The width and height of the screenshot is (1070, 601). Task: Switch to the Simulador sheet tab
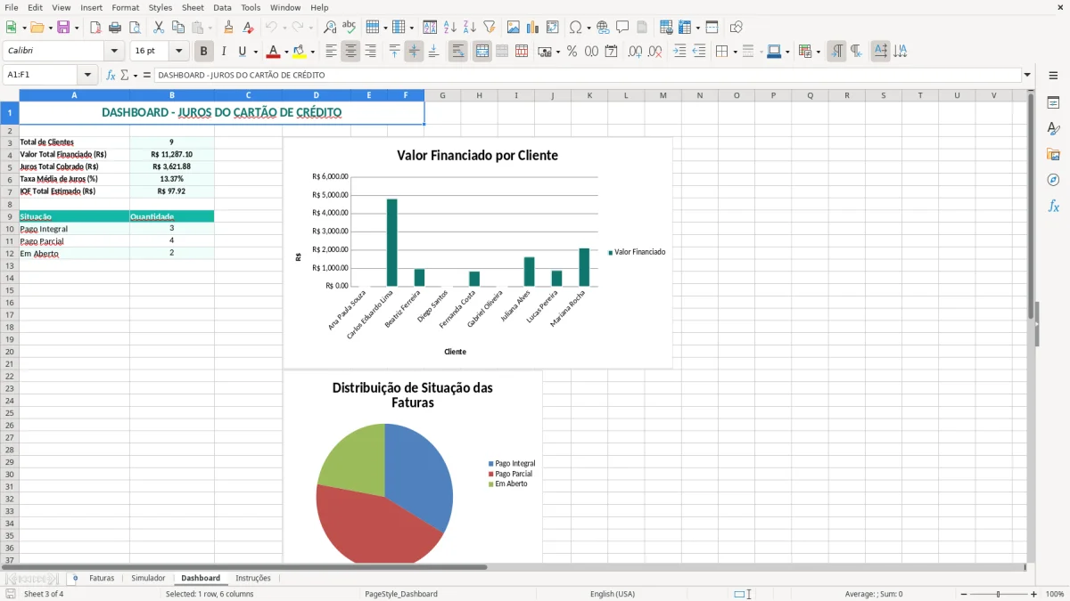pyautogui.click(x=148, y=578)
